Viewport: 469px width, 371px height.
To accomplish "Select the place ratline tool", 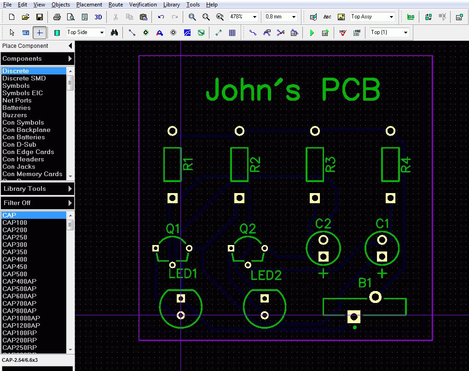I will 132,32.
